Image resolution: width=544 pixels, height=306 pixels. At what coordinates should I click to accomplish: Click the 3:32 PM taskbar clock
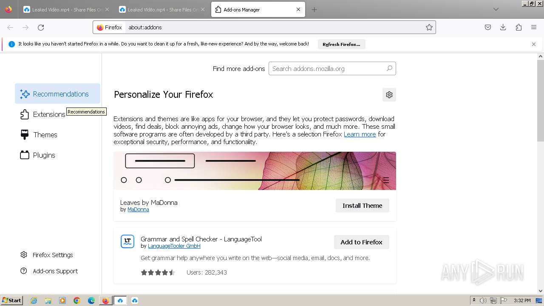pos(522,300)
